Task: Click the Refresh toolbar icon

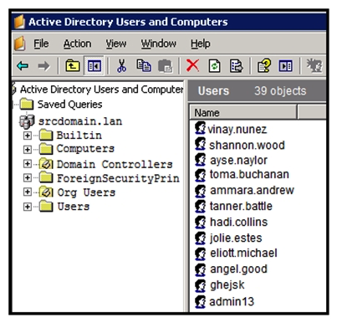Action: [214, 66]
